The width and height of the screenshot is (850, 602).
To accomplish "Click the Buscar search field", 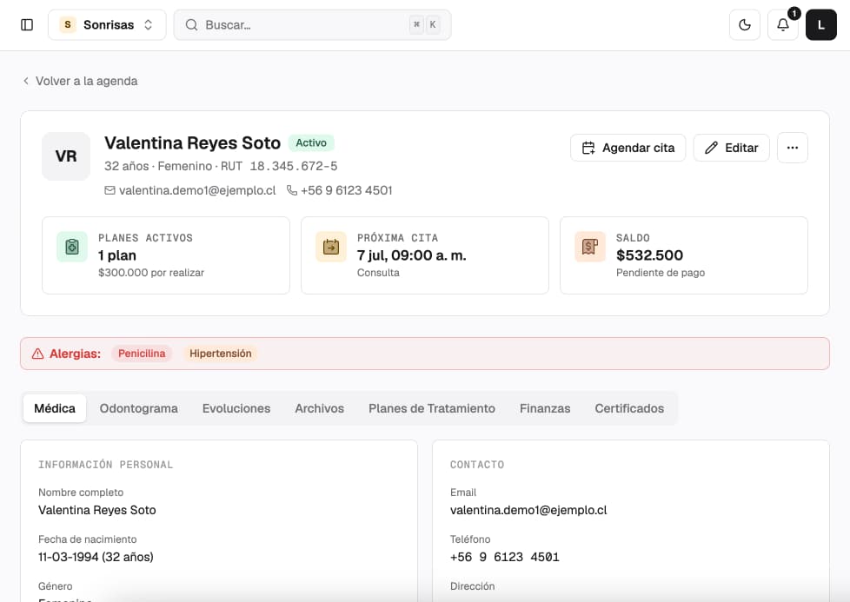I will click(312, 25).
